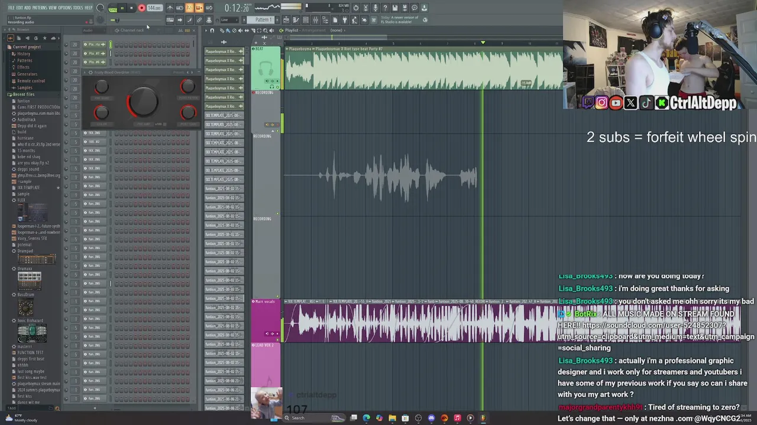Expand the Drumaxx plugin entry
Viewport: 757px width, 425px height.
point(25,269)
